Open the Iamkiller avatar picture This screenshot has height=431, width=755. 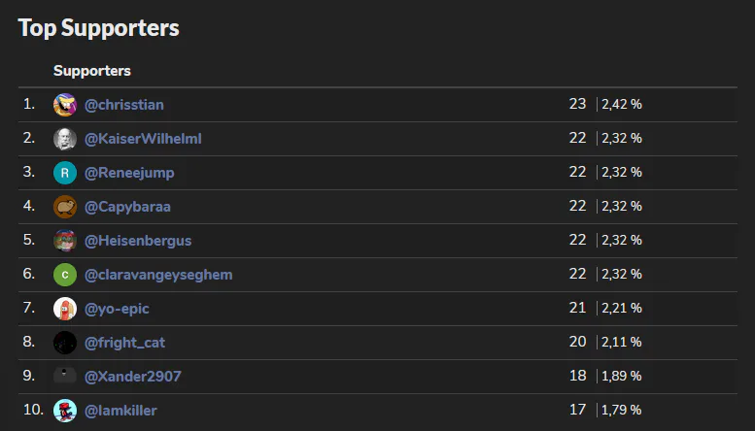[x=65, y=411]
